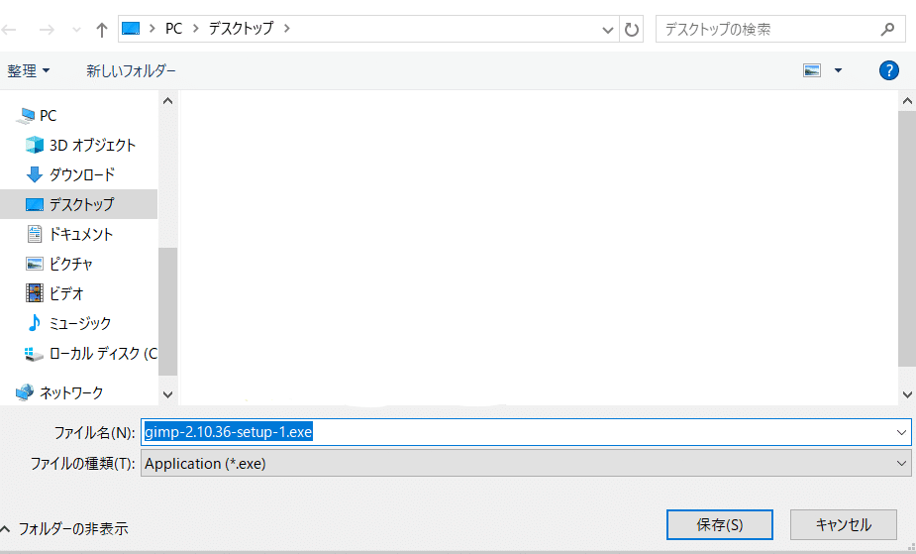Click 保存(S) to save the file
Screen dimensions: 916x554
point(719,525)
